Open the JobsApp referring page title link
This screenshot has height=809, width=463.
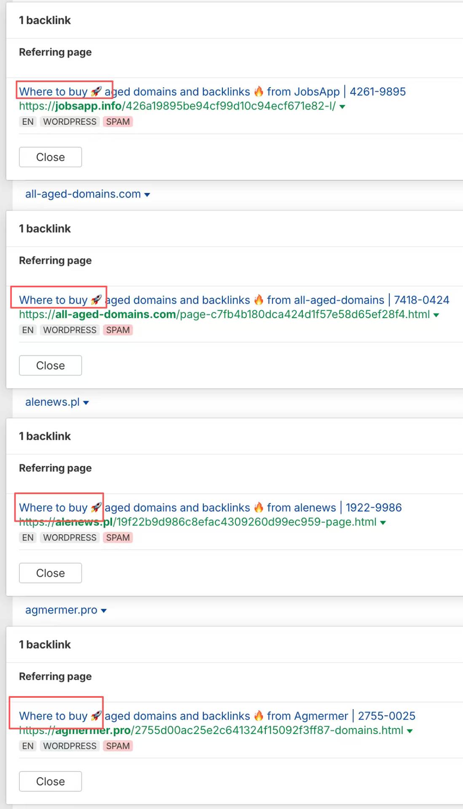[x=212, y=91]
